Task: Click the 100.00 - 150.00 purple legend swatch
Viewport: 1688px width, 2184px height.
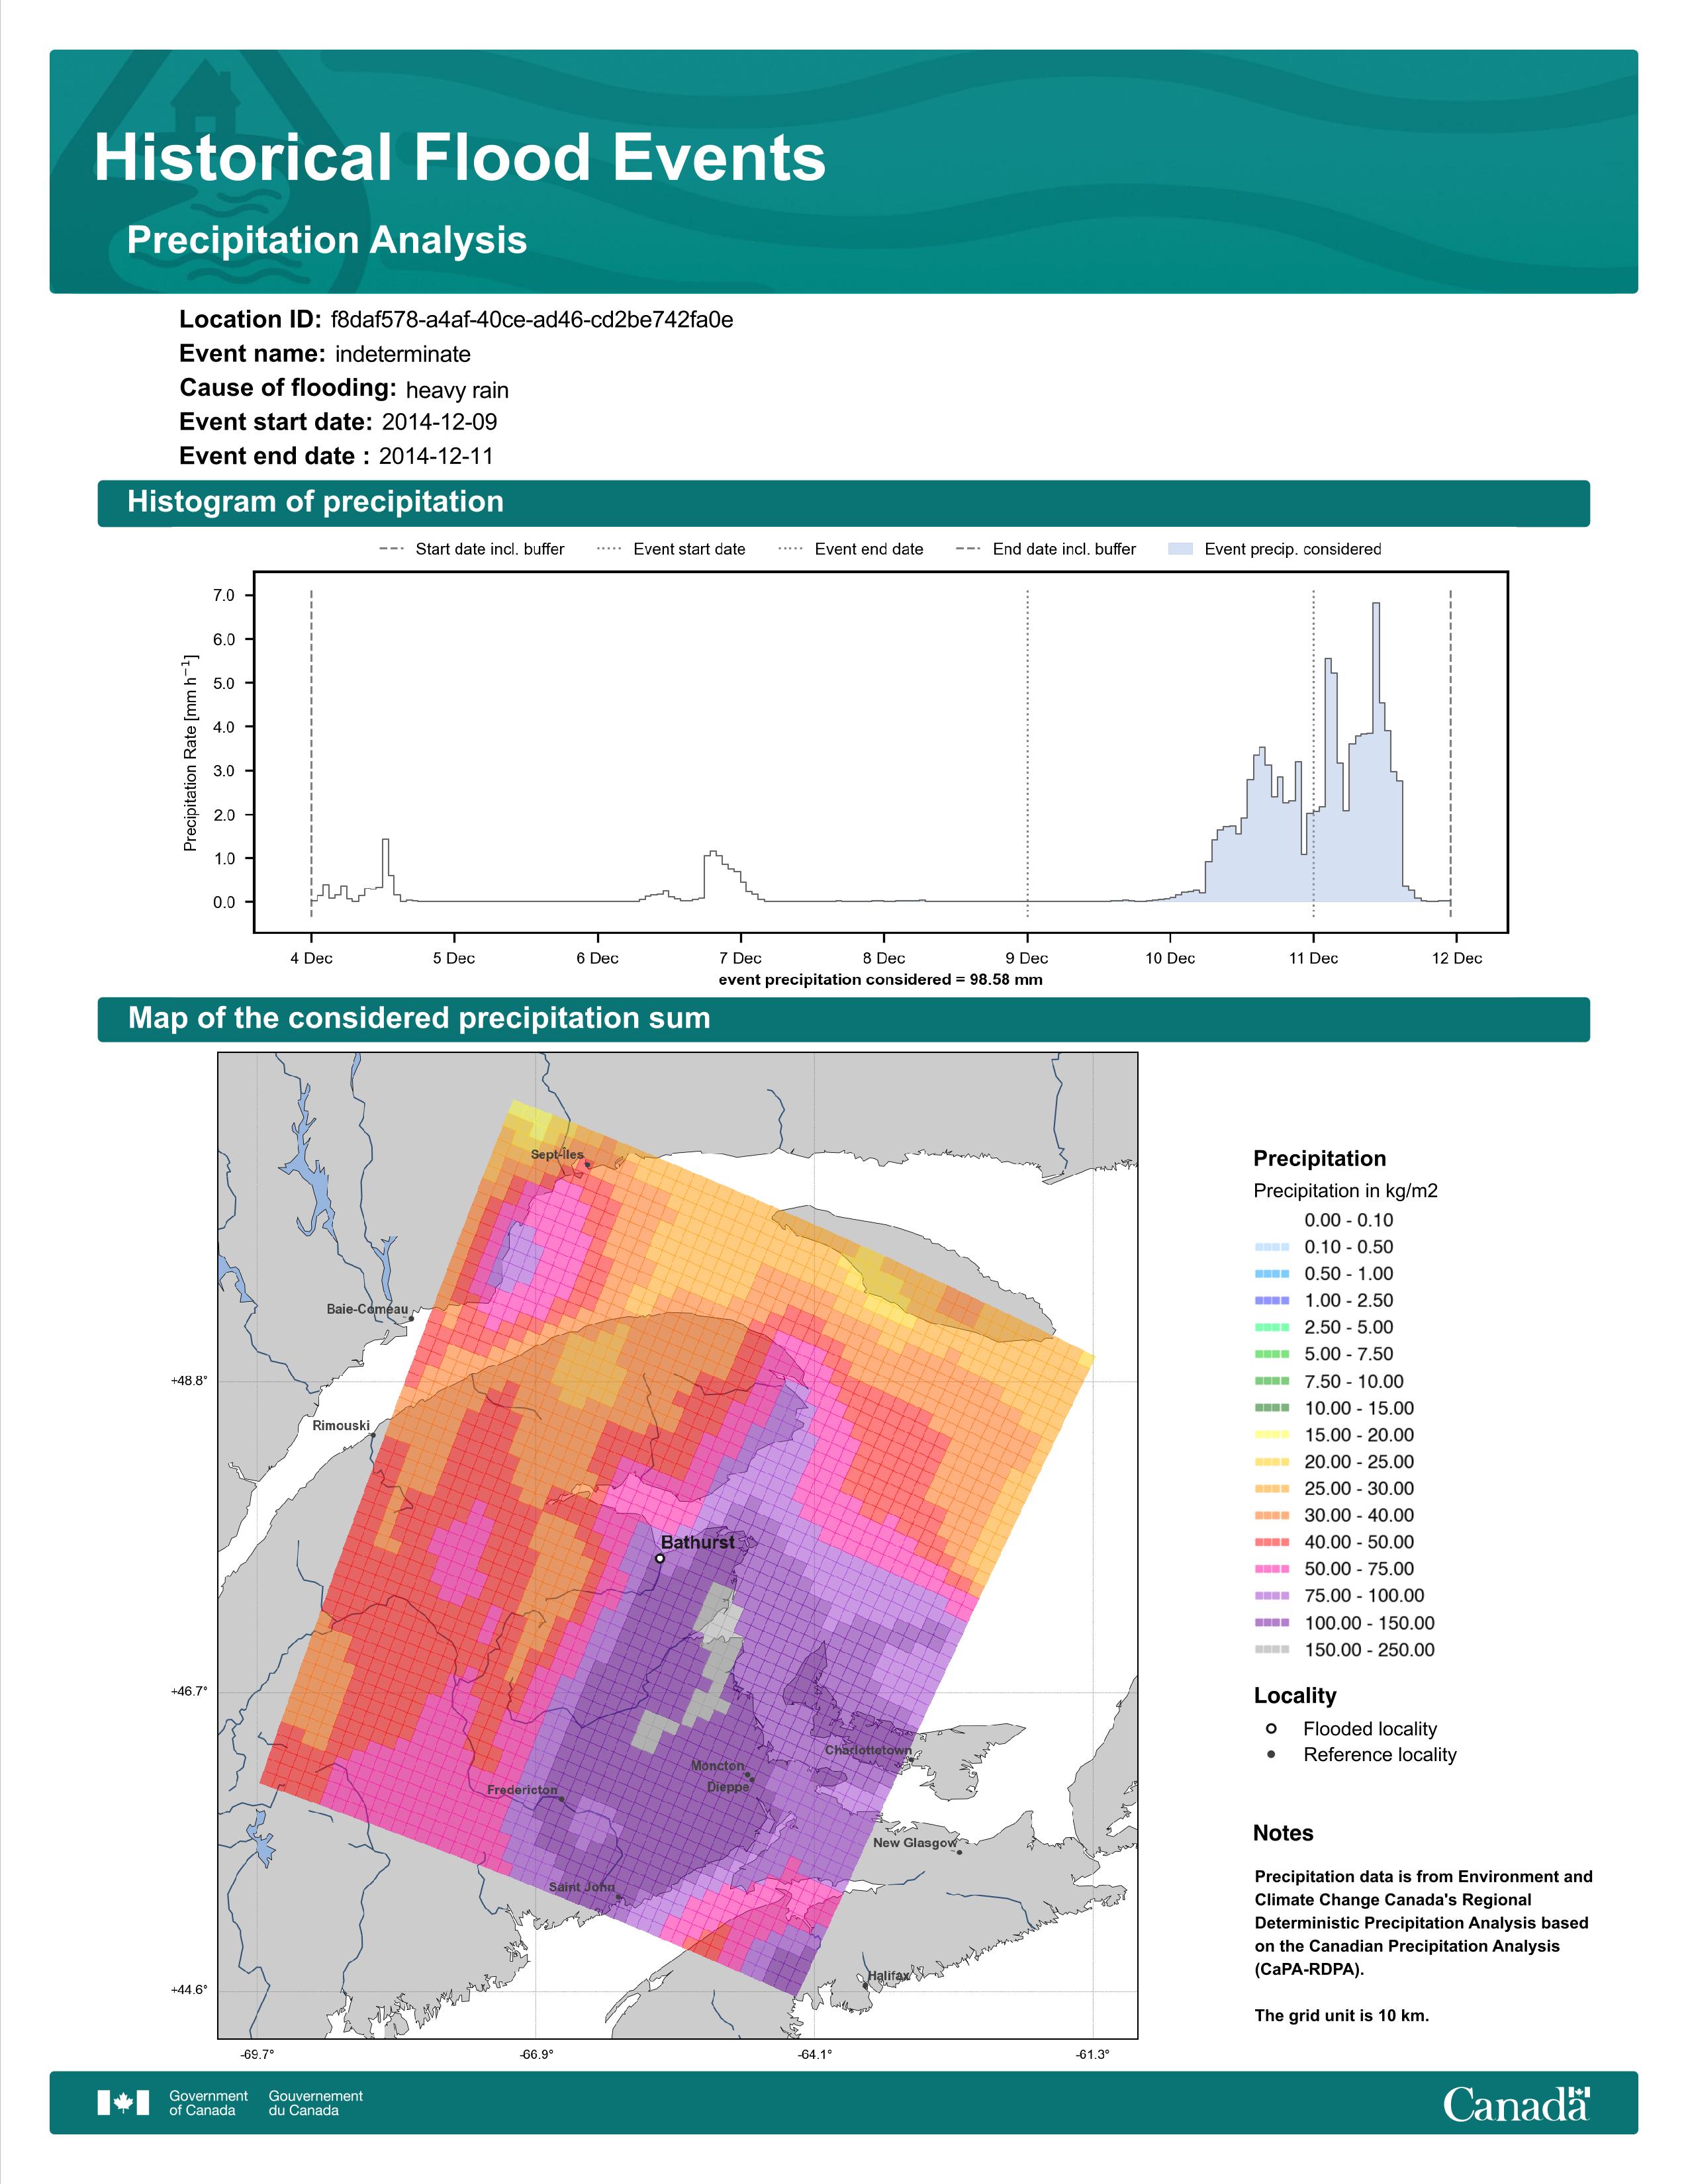Action: pos(1272,1623)
